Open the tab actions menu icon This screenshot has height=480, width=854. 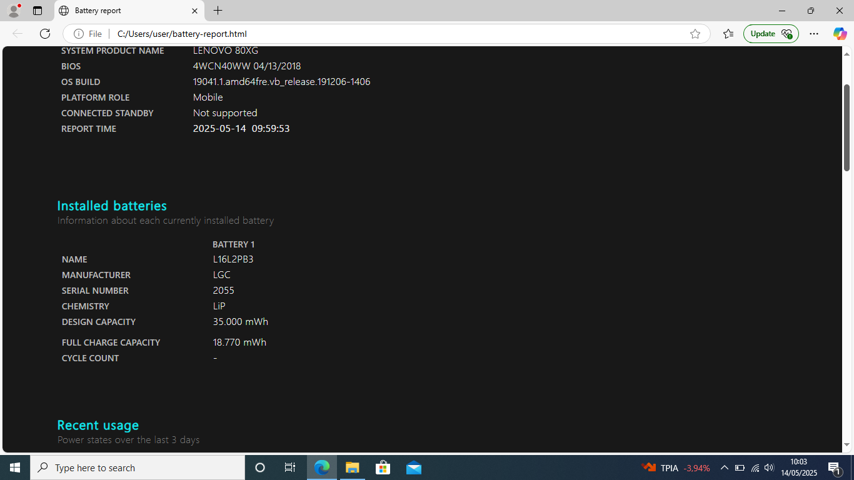[38, 11]
